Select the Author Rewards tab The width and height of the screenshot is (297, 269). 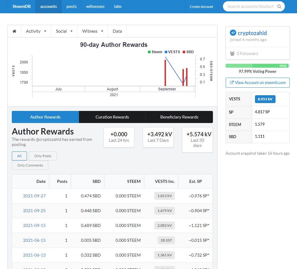[x=45, y=117]
